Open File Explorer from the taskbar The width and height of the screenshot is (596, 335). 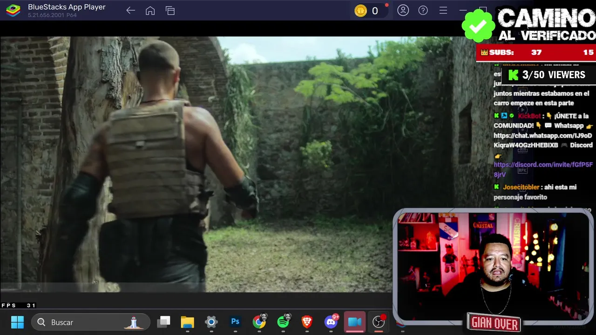[187, 322]
